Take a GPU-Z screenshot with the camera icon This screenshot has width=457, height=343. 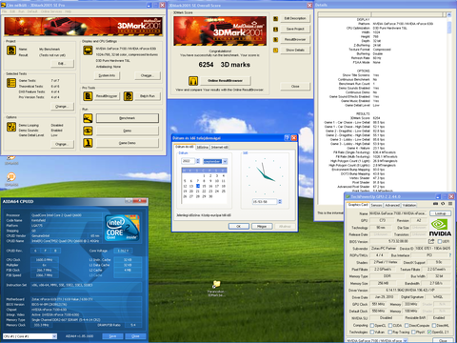435,204
